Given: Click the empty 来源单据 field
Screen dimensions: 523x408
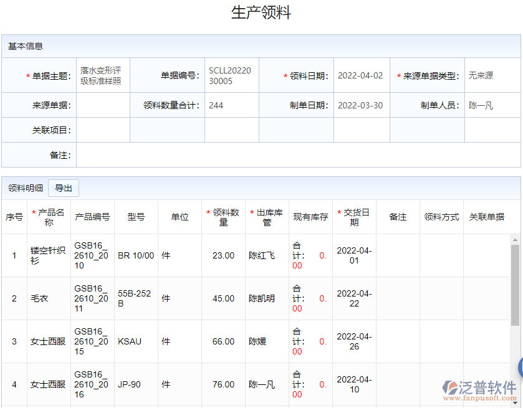Looking at the screenshot, I should (x=102, y=105).
